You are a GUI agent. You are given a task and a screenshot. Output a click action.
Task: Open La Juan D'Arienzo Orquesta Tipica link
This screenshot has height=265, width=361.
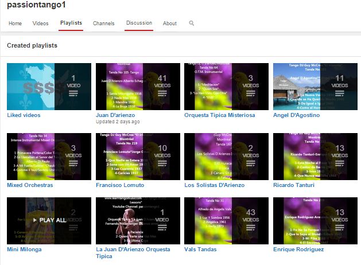click(133, 252)
